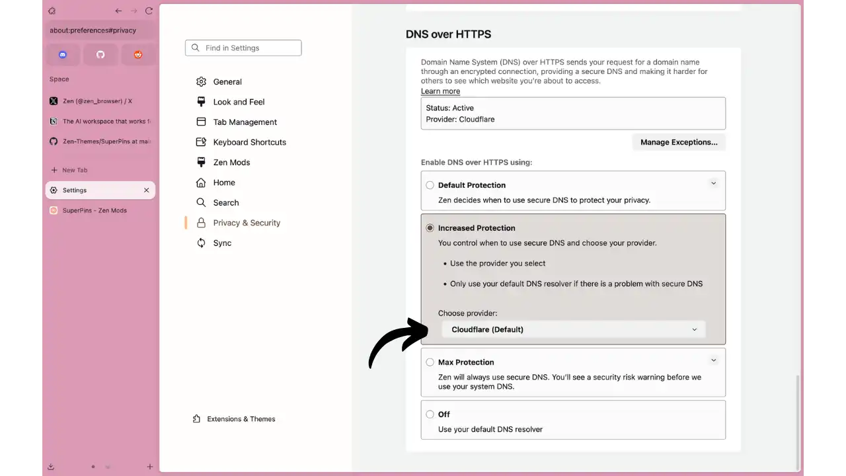The width and height of the screenshot is (846, 476).
Task: Click the Find in Settings search field
Action: pyautogui.click(x=243, y=48)
